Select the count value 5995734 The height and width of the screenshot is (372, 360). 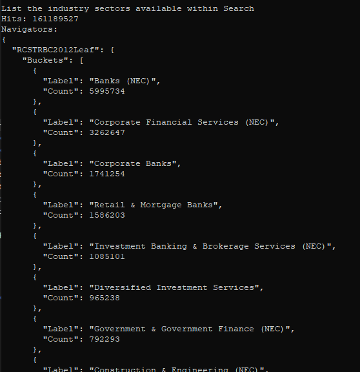click(x=107, y=91)
